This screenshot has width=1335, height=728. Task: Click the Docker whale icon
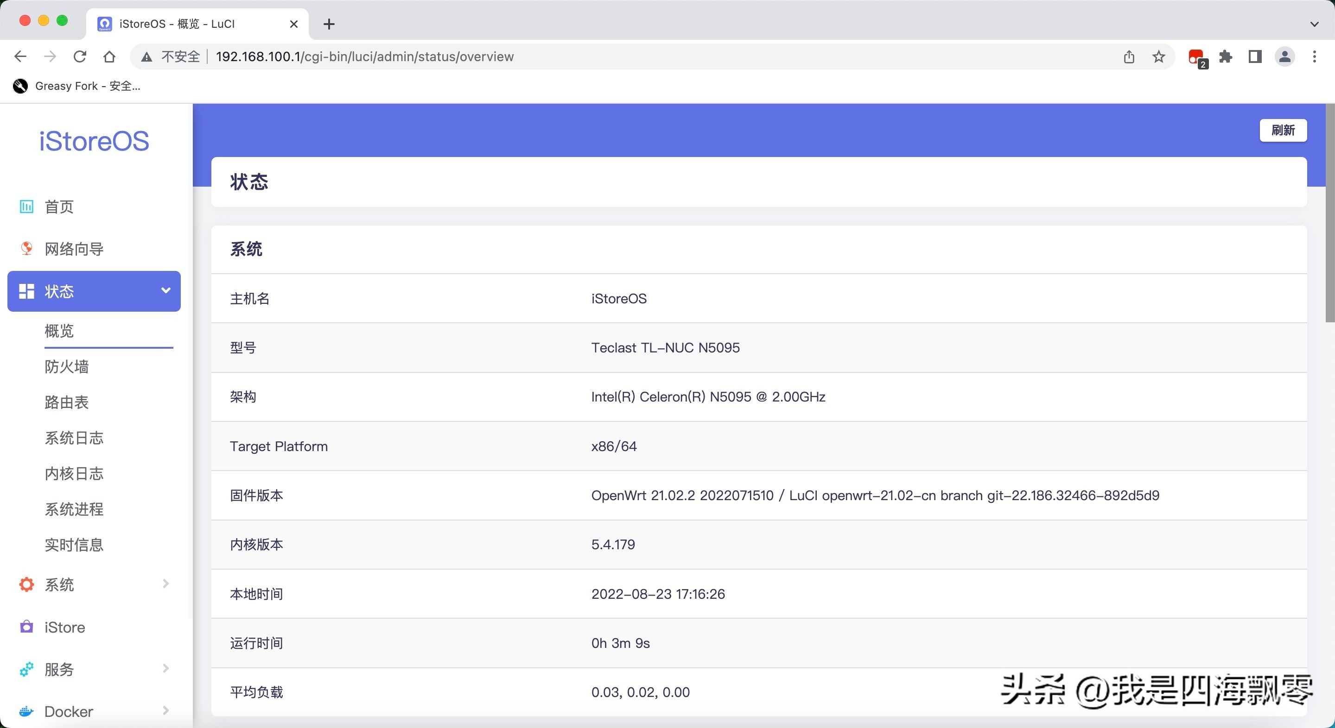[x=26, y=711]
